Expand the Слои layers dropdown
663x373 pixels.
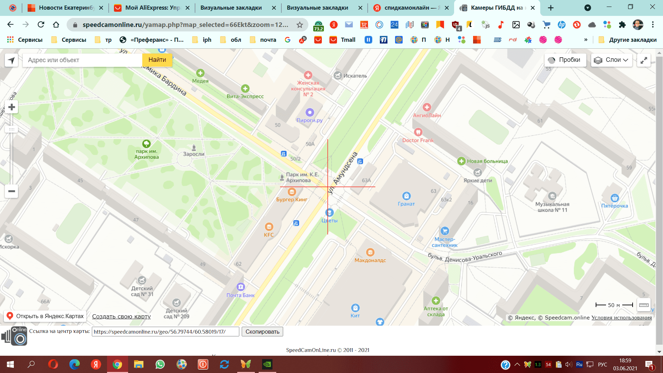click(x=611, y=60)
